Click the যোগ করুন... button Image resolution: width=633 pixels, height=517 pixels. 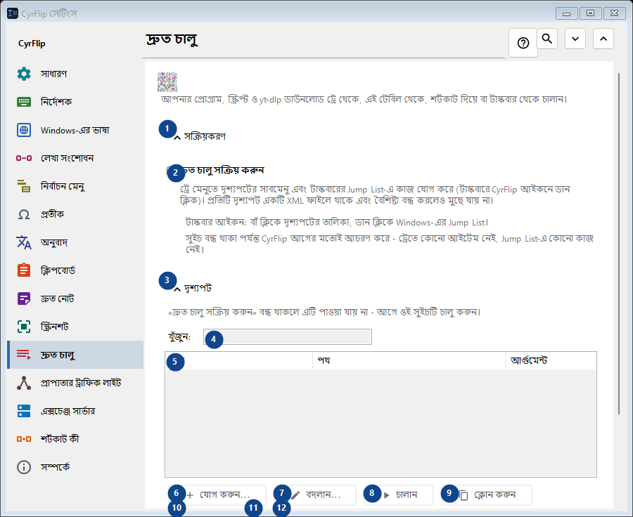(x=217, y=495)
